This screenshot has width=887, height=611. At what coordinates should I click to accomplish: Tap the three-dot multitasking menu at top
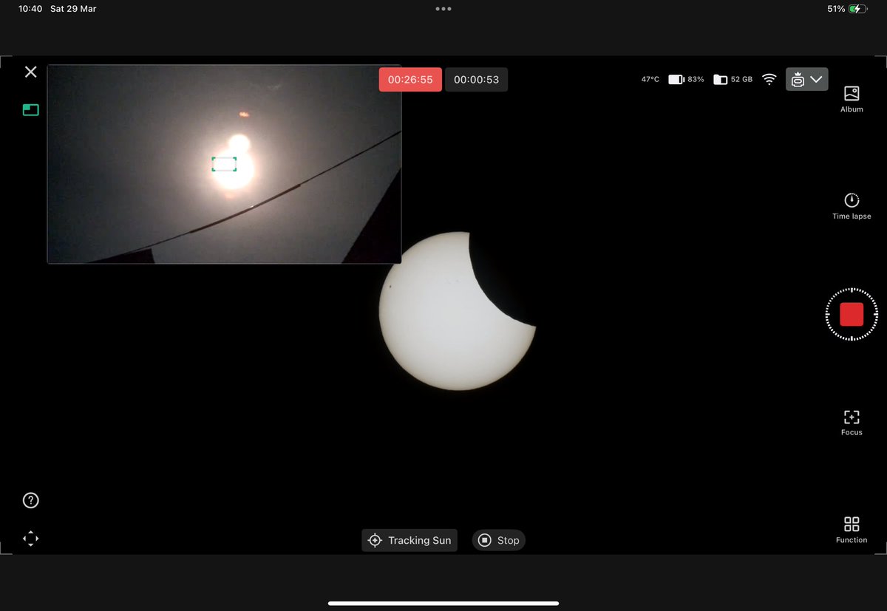coord(443,9)
